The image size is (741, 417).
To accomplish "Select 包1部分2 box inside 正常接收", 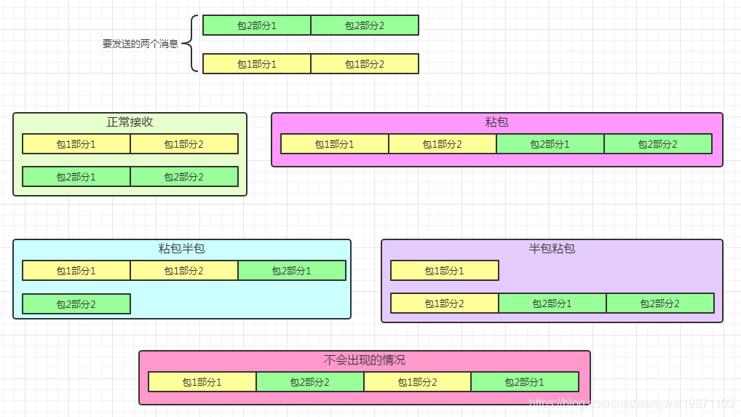I will pos(184,144).
